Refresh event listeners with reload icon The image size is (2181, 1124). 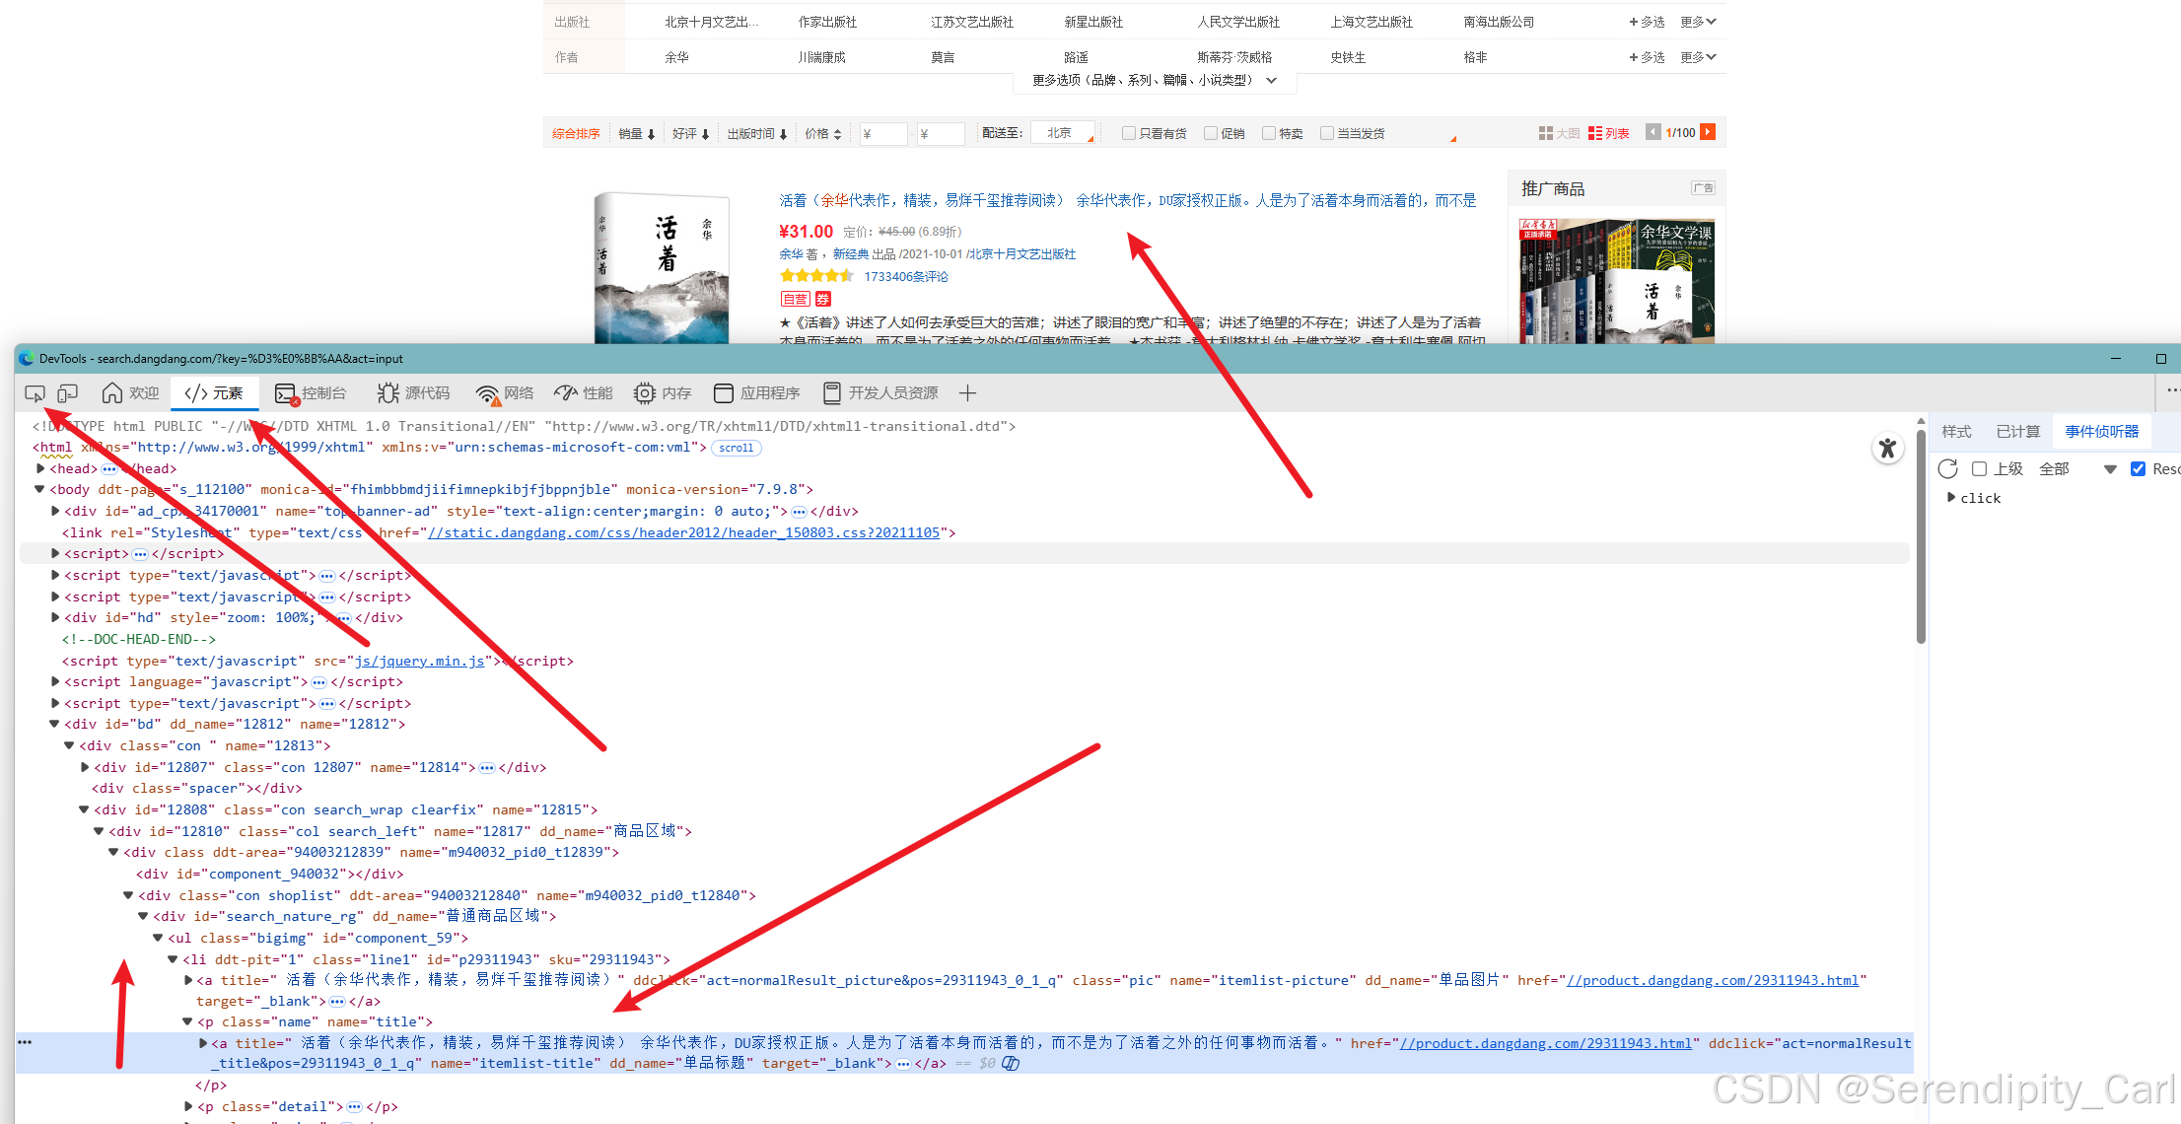pos(1947,469)
